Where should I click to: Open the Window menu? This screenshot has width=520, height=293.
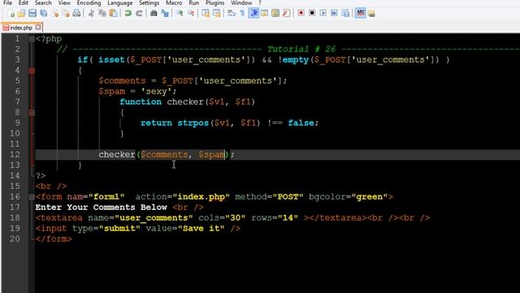pyautogui.click(x=241, y=3)
